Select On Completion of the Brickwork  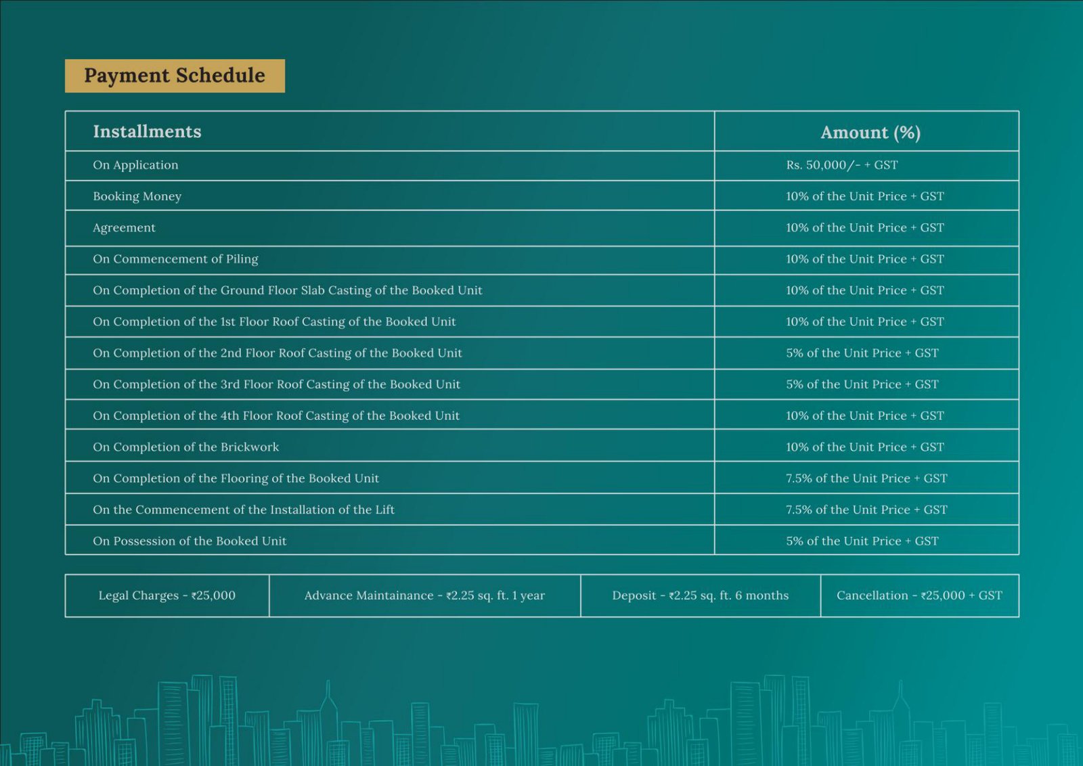(186, 447)
